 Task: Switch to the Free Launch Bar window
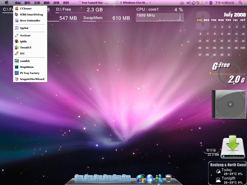point(93,3)
